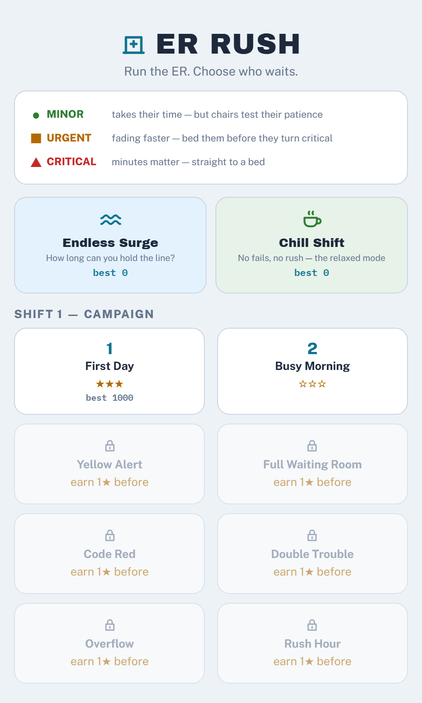Click the lock icon on Rush Hour
This screenshot has width=422, height=703.
[312, 625]
